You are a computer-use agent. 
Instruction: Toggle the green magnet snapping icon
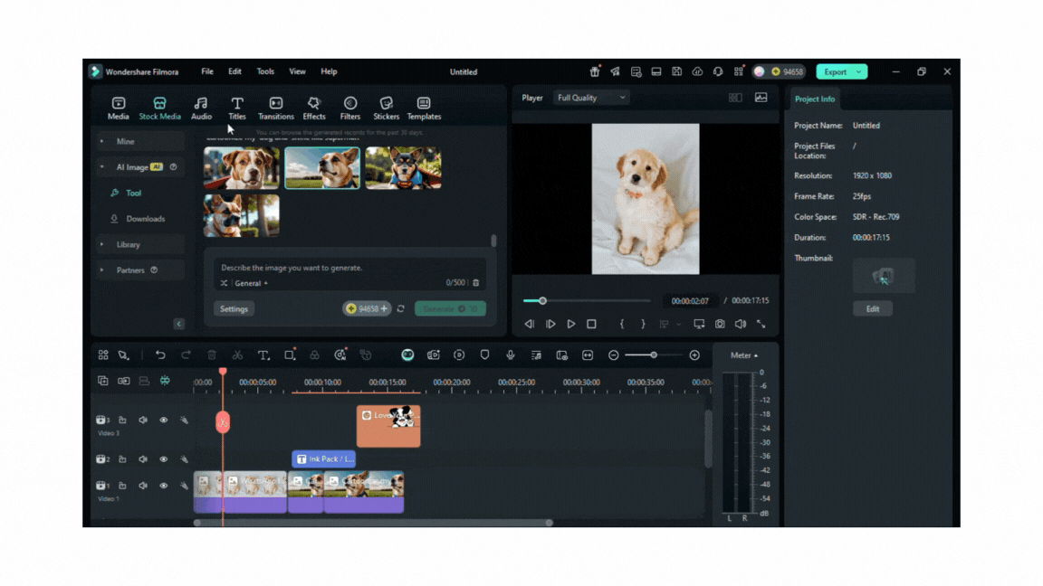(x=164, y=381)
